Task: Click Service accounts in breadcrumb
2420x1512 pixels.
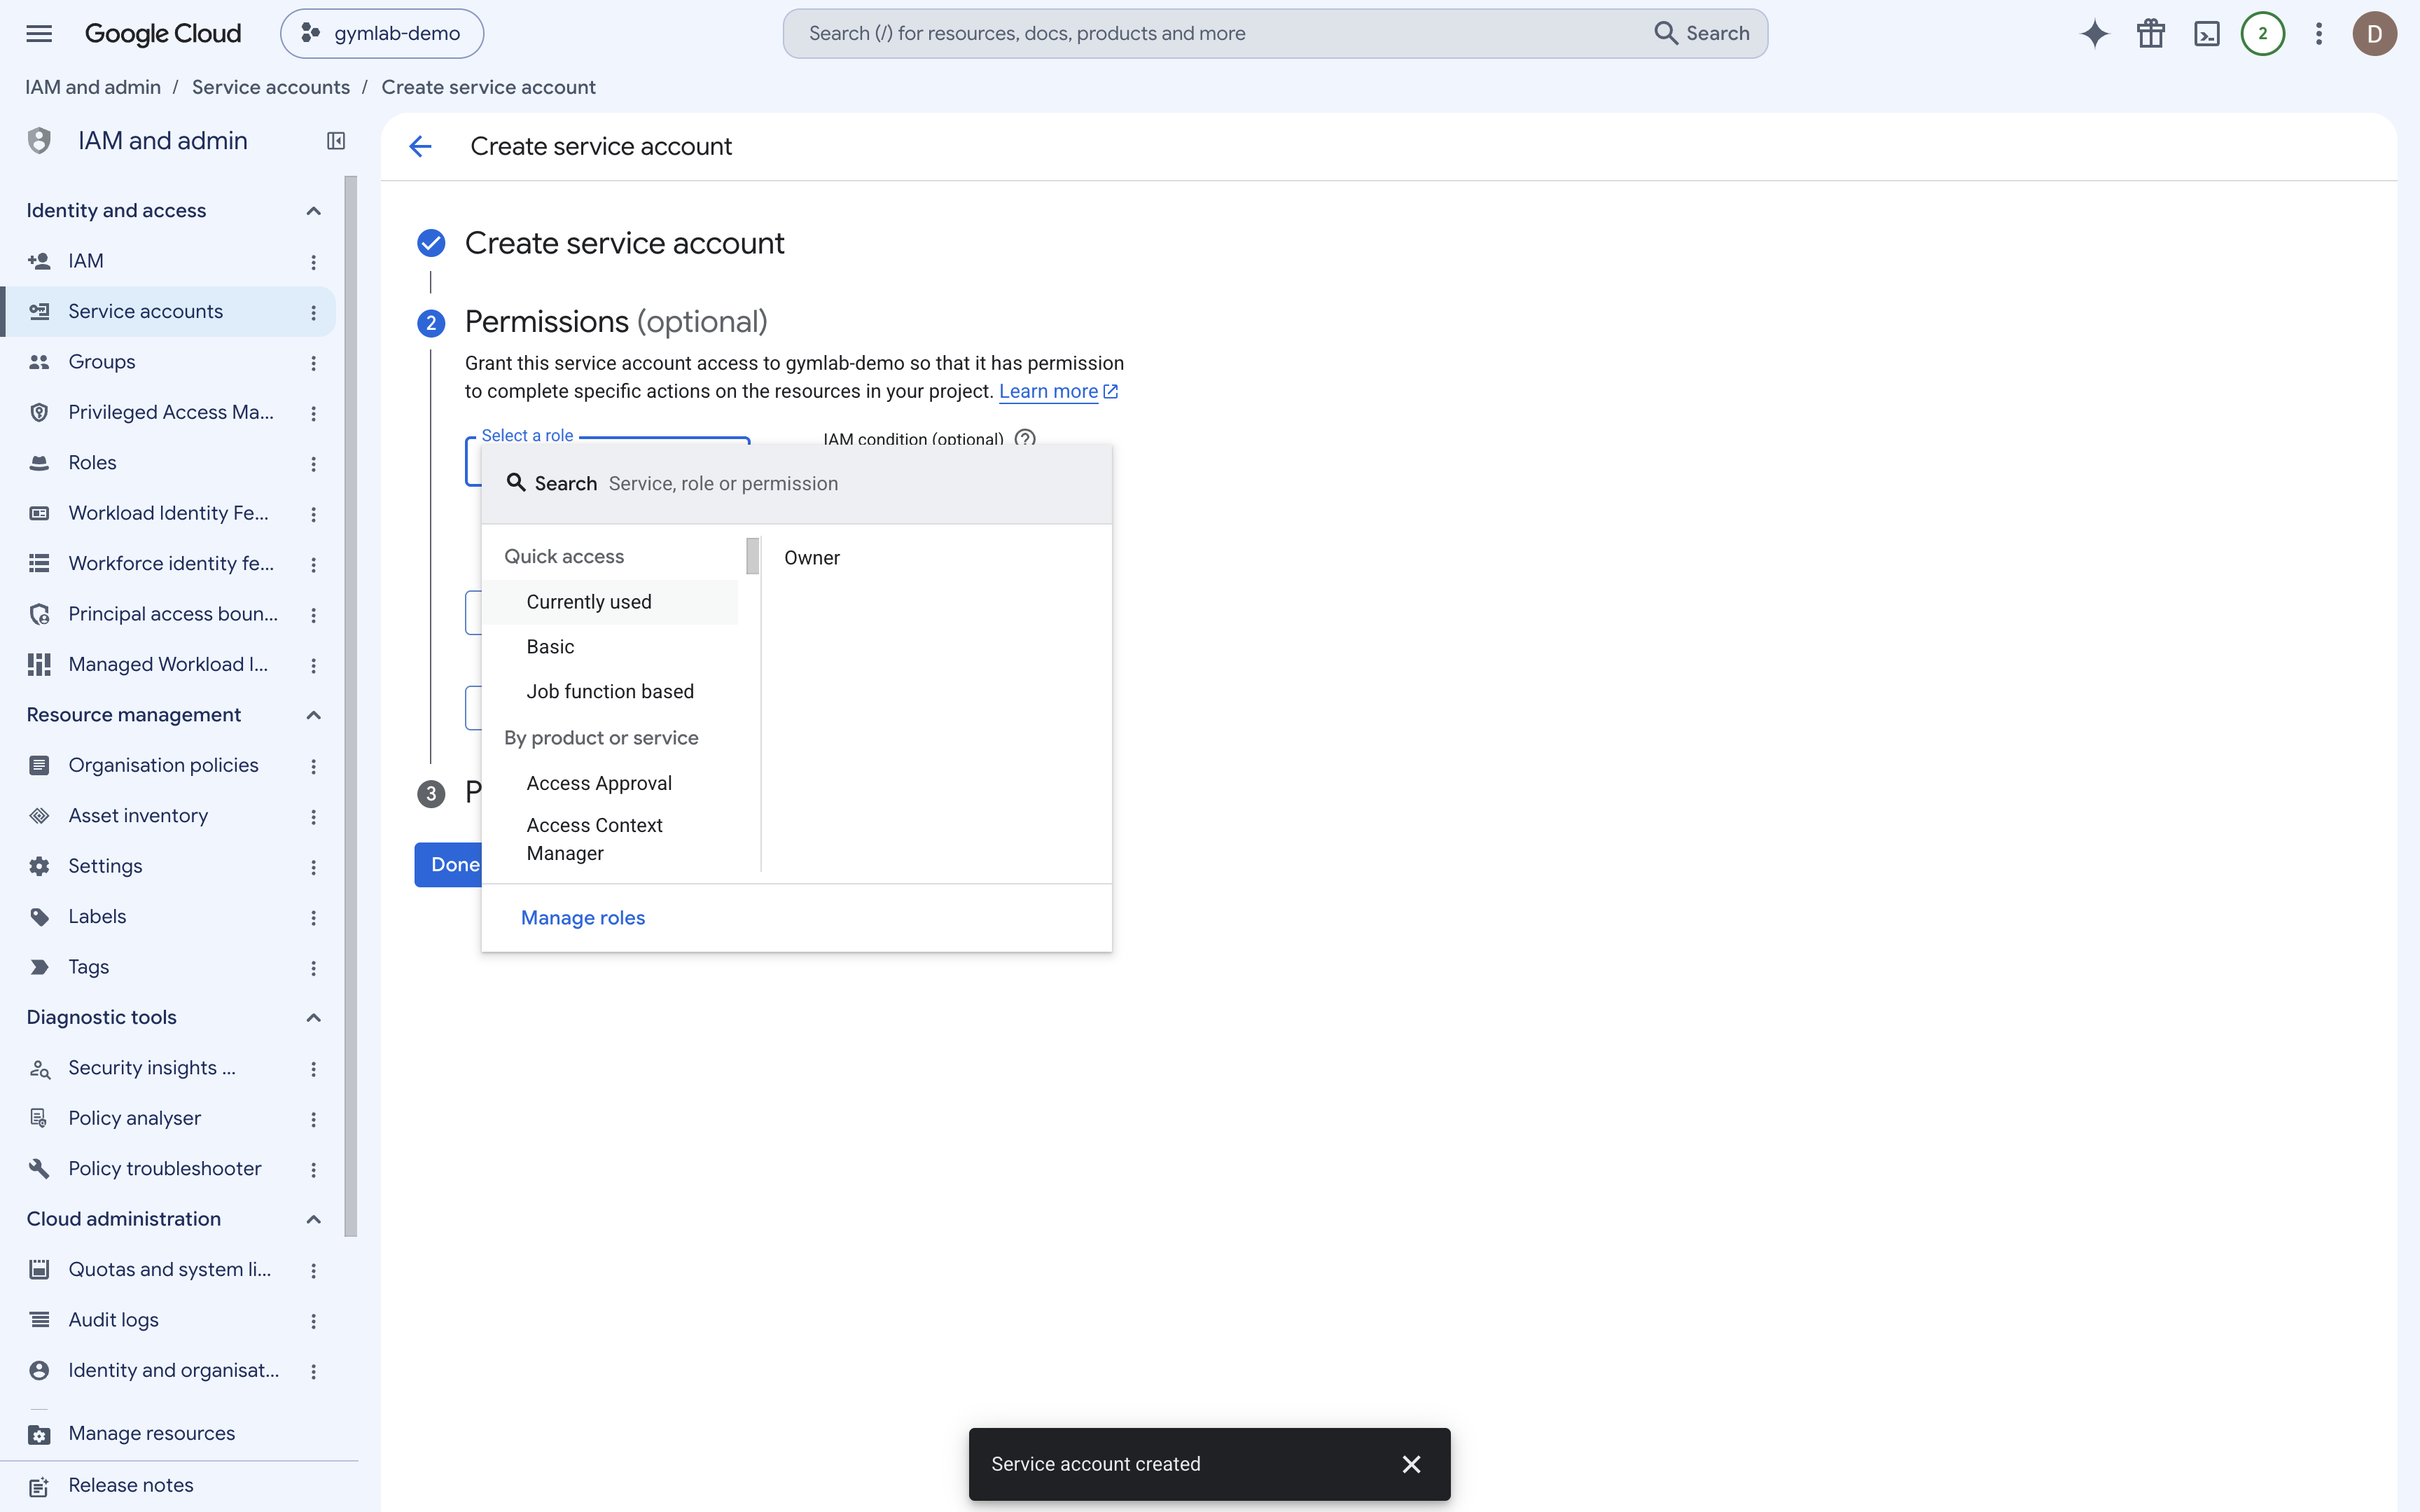Action: [271, 87]
